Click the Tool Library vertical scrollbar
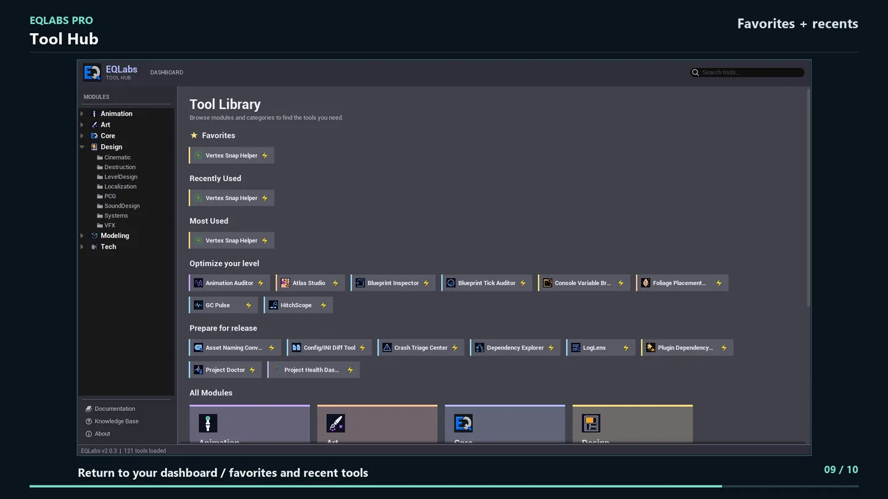 [x=808, y=197]
